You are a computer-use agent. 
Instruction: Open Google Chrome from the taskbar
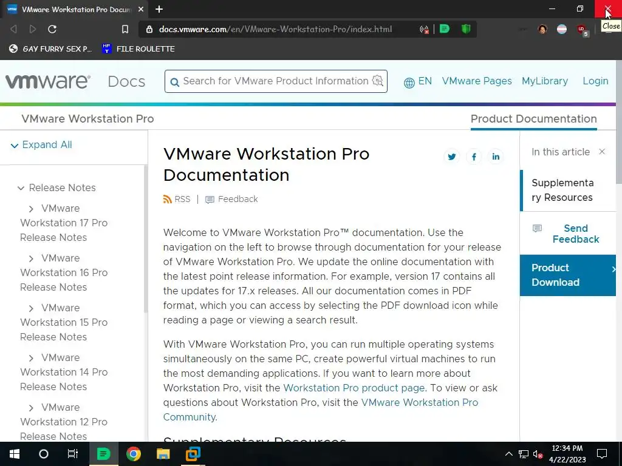(133, 454)
